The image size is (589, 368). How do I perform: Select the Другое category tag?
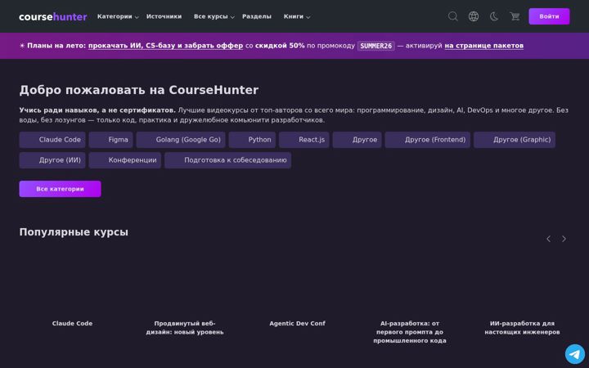pos(357,140)
